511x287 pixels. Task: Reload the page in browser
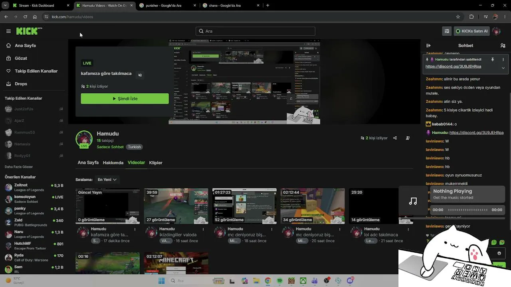click(x=25, y=17)
